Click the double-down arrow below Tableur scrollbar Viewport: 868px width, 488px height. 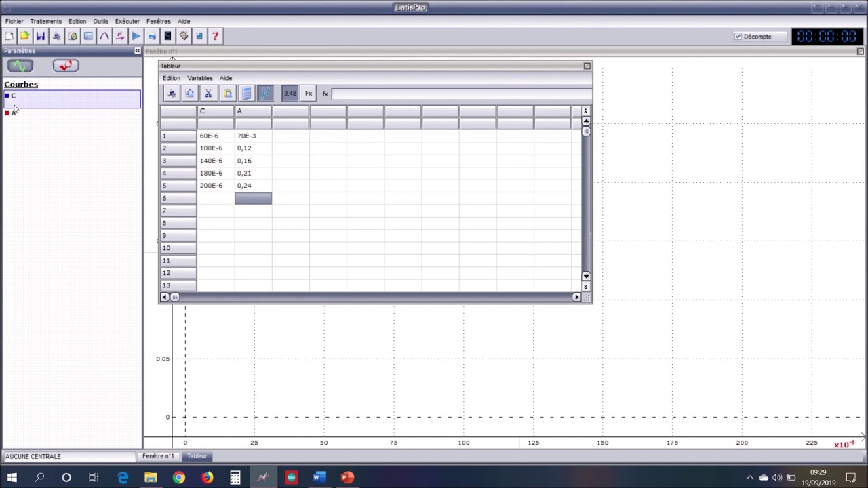pyautogui.click(x=586, y=287)
